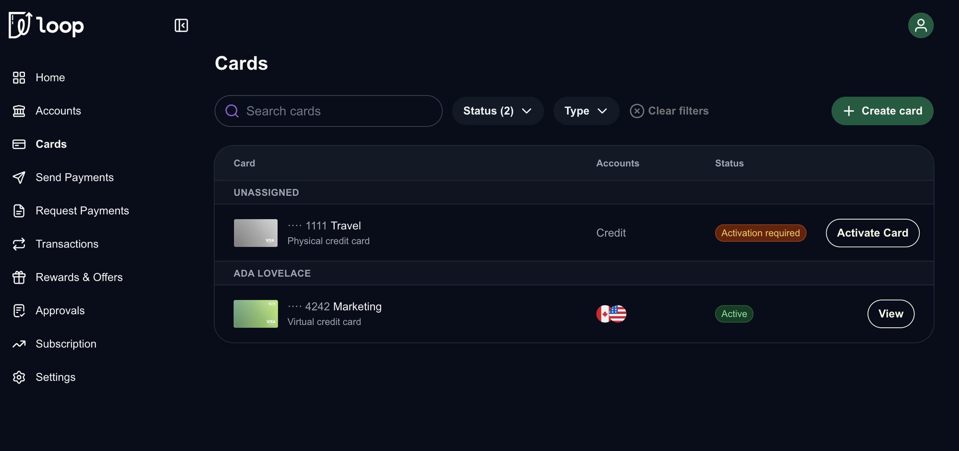Click the Rewards gift icon

coord(19,277)
